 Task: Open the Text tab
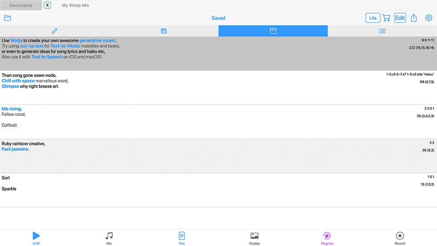[x=182, y=238]
